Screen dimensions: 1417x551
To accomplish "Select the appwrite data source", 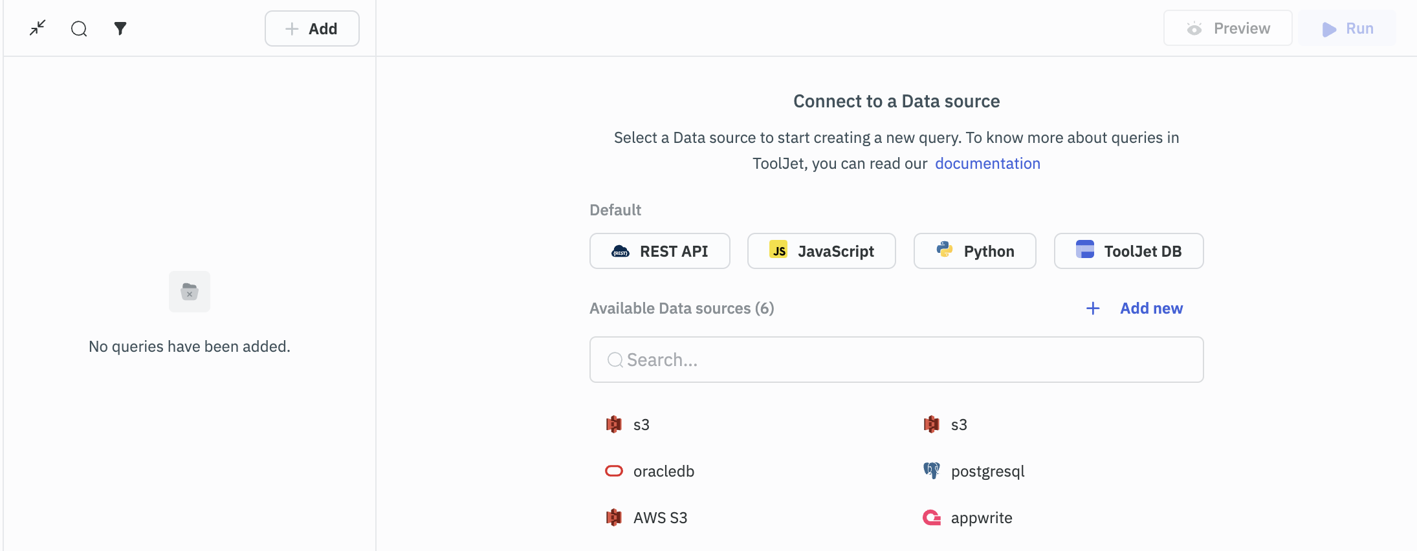I will coord(981,518).
